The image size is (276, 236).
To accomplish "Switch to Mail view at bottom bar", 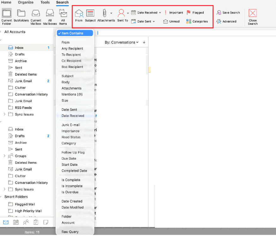I will 6,222.
